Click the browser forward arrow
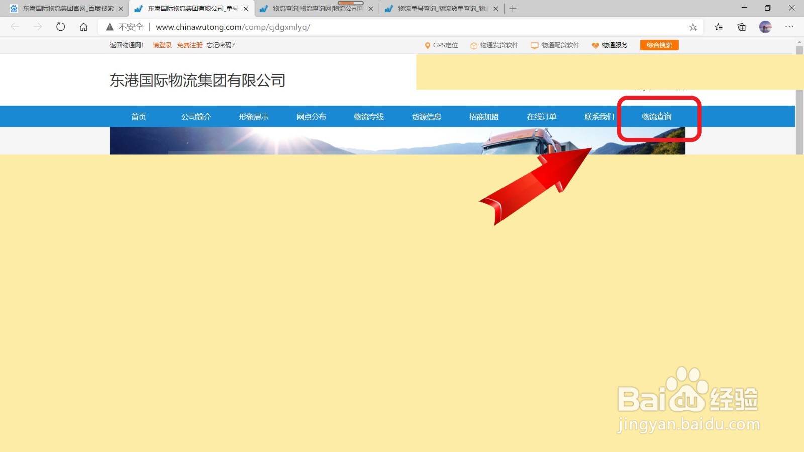This screenshot has width=804, height=452. (38, 27)
